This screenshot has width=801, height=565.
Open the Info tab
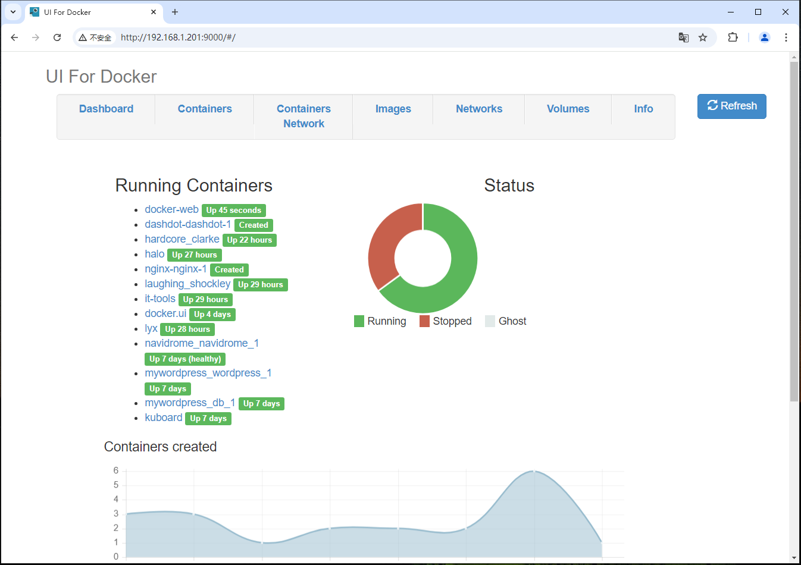point(643,109)
